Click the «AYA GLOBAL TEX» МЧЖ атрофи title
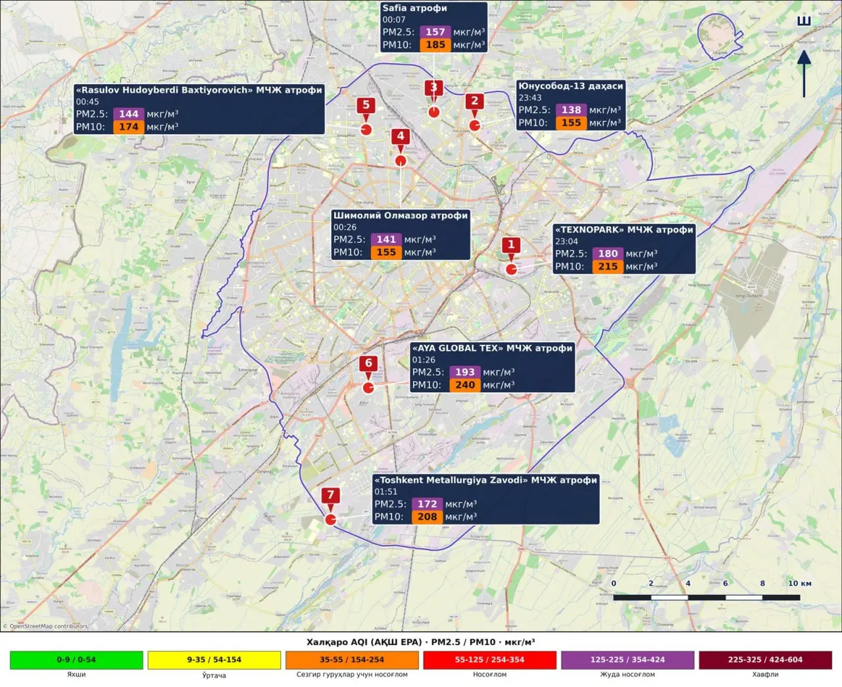This screenshot has height=687, width=842. click(x=492, y=348)
